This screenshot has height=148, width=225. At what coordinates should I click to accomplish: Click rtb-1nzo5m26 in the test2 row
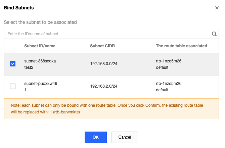click(169, 61)
